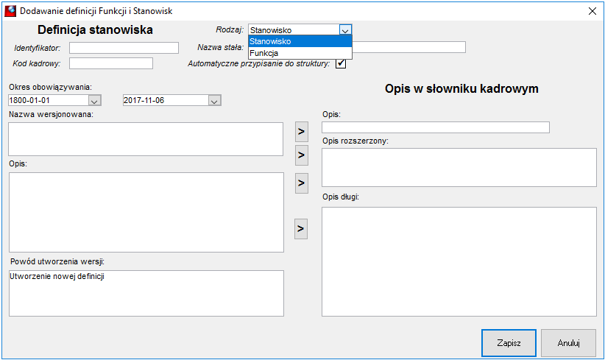Cancel with the Anuluj button
The image size is (605, 360).
(x=568, y=343)
